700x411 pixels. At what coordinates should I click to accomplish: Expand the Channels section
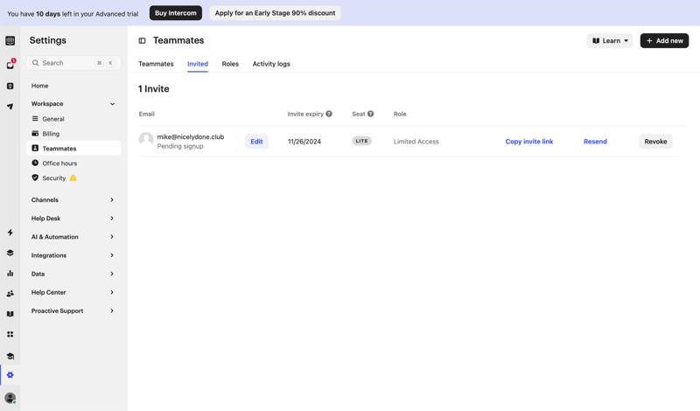tap(112, 200)
